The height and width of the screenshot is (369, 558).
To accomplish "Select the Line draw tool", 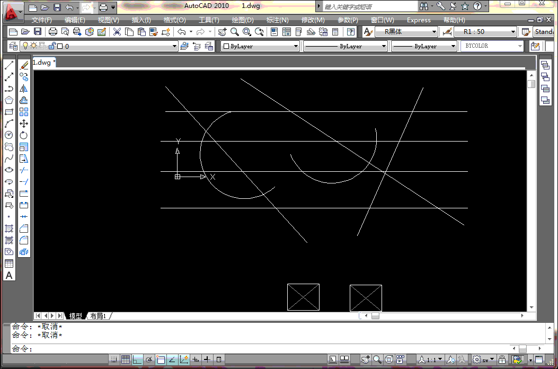I will pyautogui.click(x=9, y=65).
